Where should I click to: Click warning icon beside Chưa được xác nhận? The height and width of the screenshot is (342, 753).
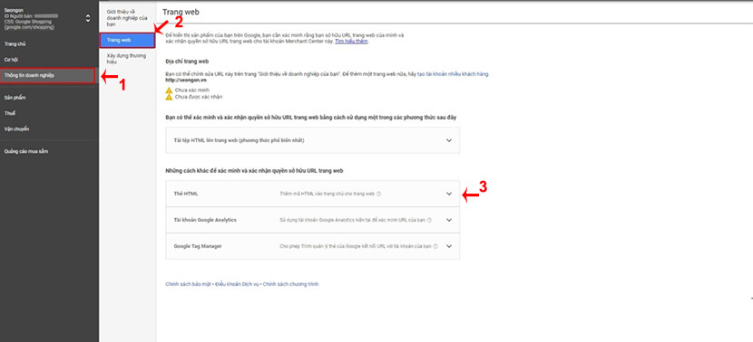tap(169, 97)
